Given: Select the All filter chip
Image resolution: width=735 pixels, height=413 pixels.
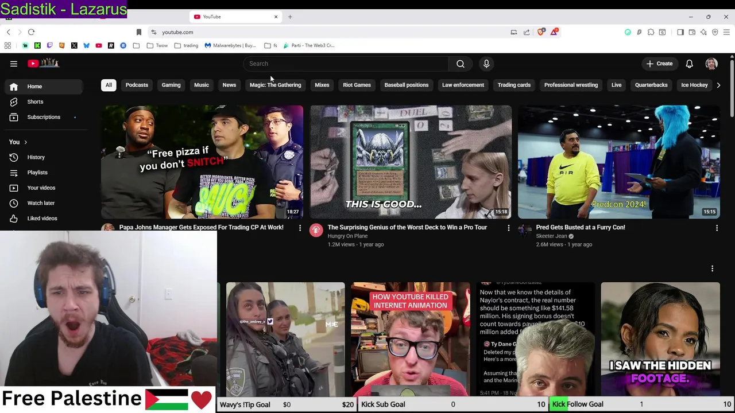Looking at the screenshot, I should (109, 85).
